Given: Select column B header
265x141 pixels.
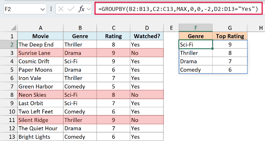Looking at the screenshot, I should (80, 28).
